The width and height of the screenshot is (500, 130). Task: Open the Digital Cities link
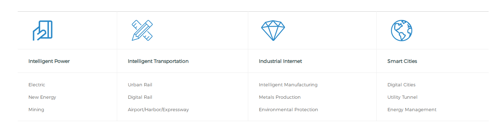click(401, 85)
